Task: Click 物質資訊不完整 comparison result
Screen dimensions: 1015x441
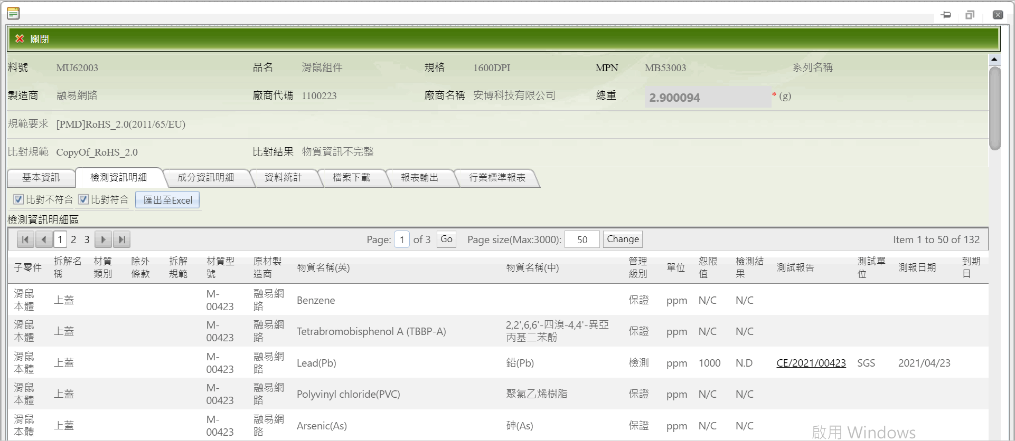Action: (338, 152)
